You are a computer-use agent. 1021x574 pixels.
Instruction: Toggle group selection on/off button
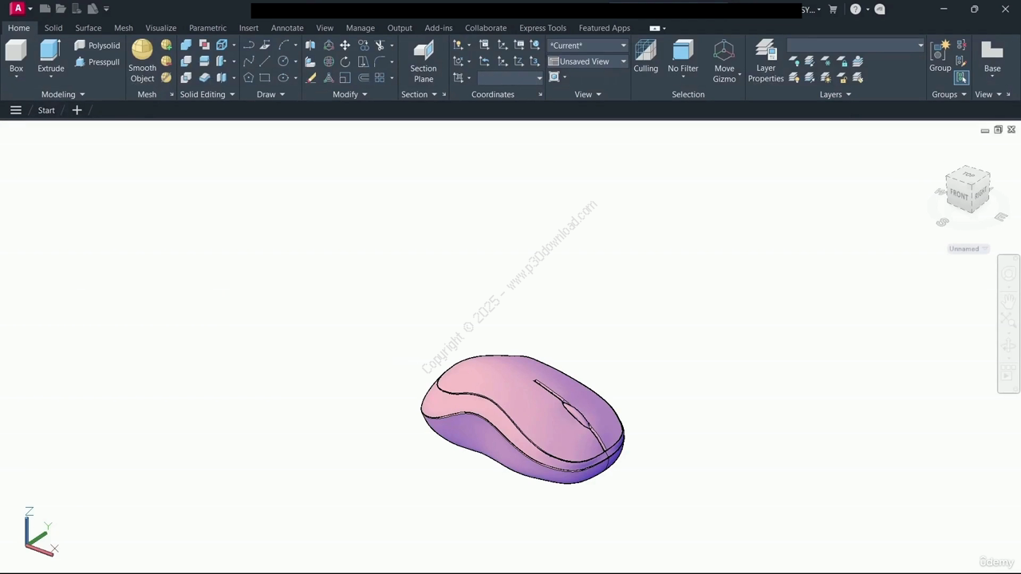961,77
